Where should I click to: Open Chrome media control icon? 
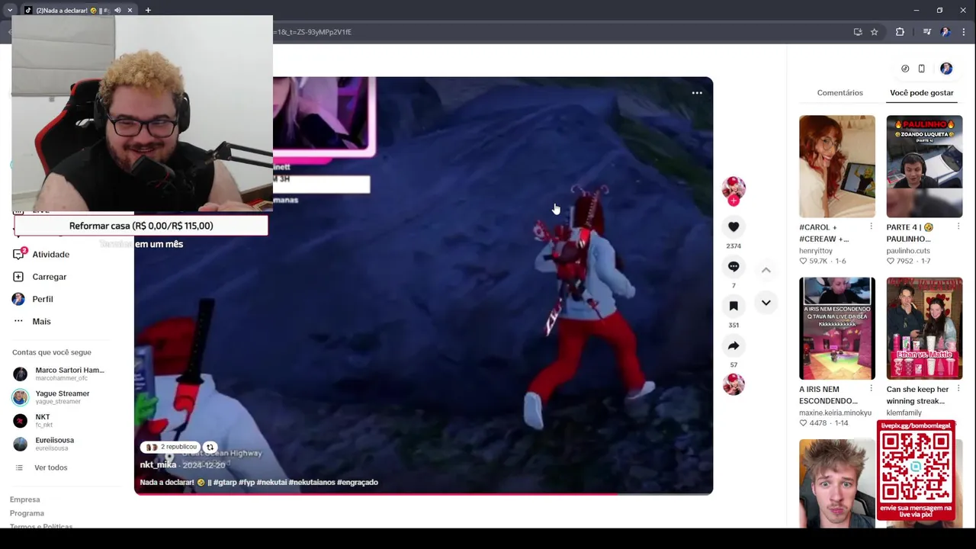[x=926, y=32]
